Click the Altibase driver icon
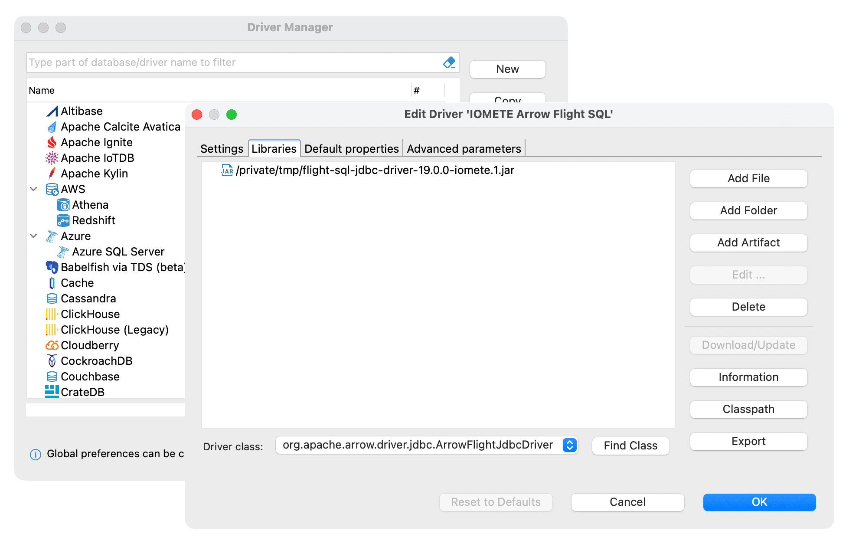 coord(52,111)
